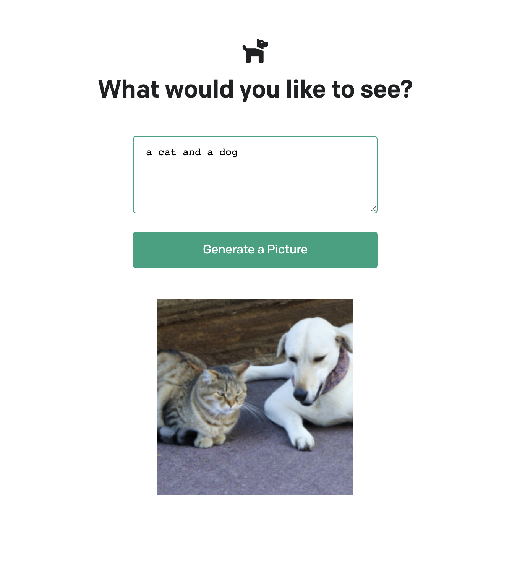525x572 pixels.
Task: Click the word "and" in the prompt
Action: pos(192,153)
